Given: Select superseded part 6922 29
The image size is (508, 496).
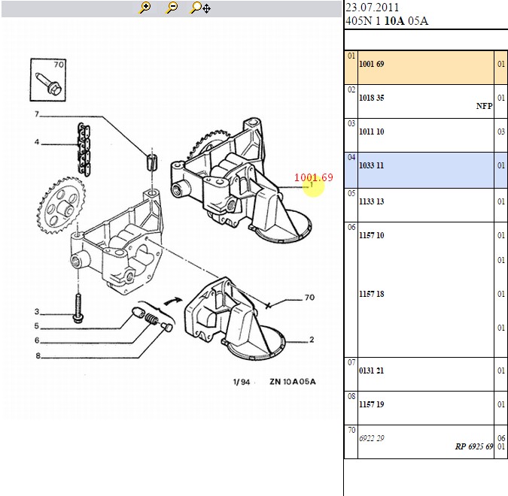Looking at the screenshot, I should [x=371, y=438].
